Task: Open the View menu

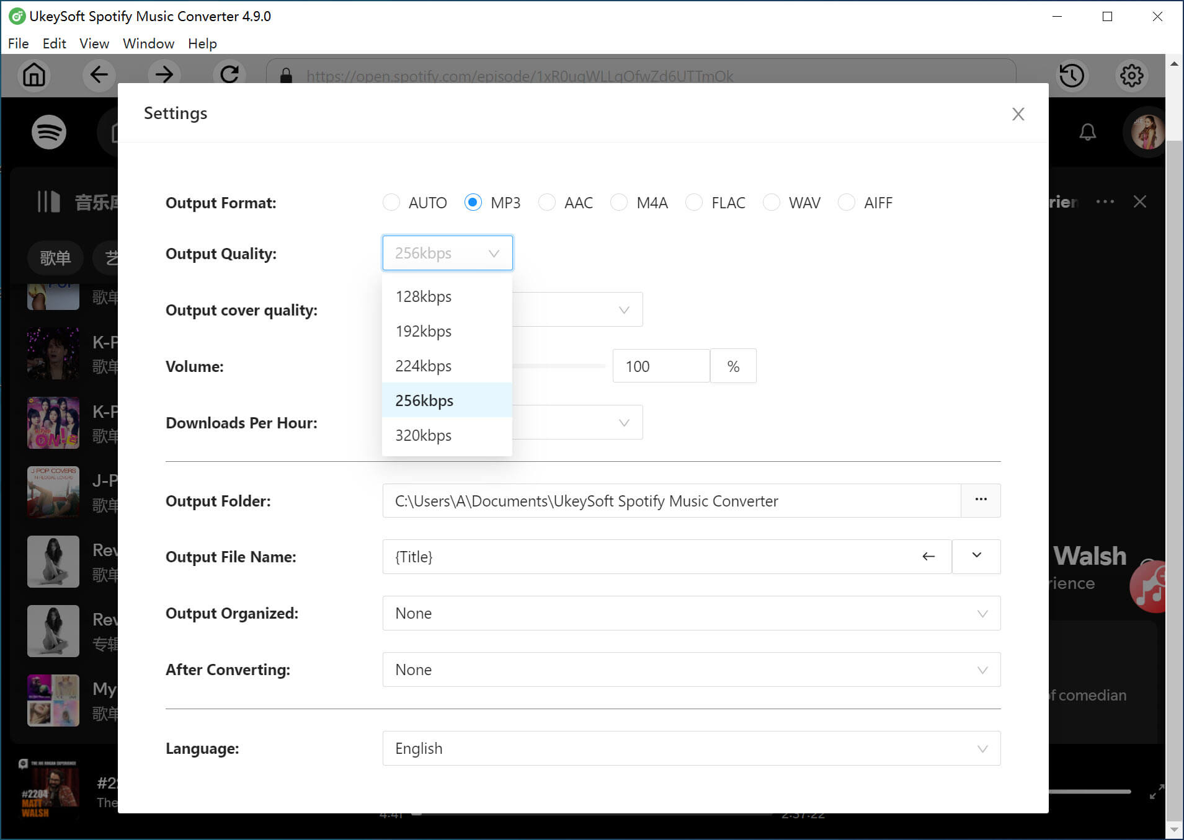Action: [94, 43]
